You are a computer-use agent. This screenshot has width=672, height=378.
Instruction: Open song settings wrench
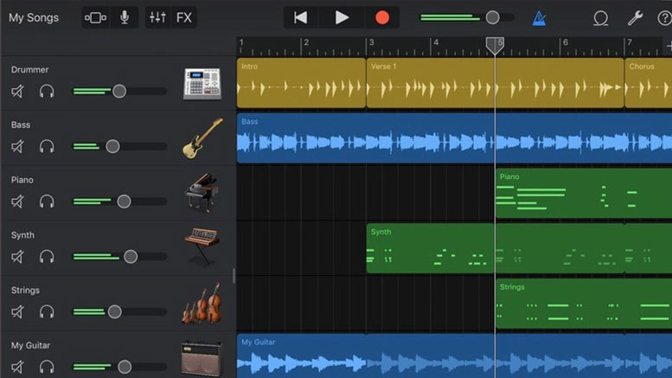[635, 18]
